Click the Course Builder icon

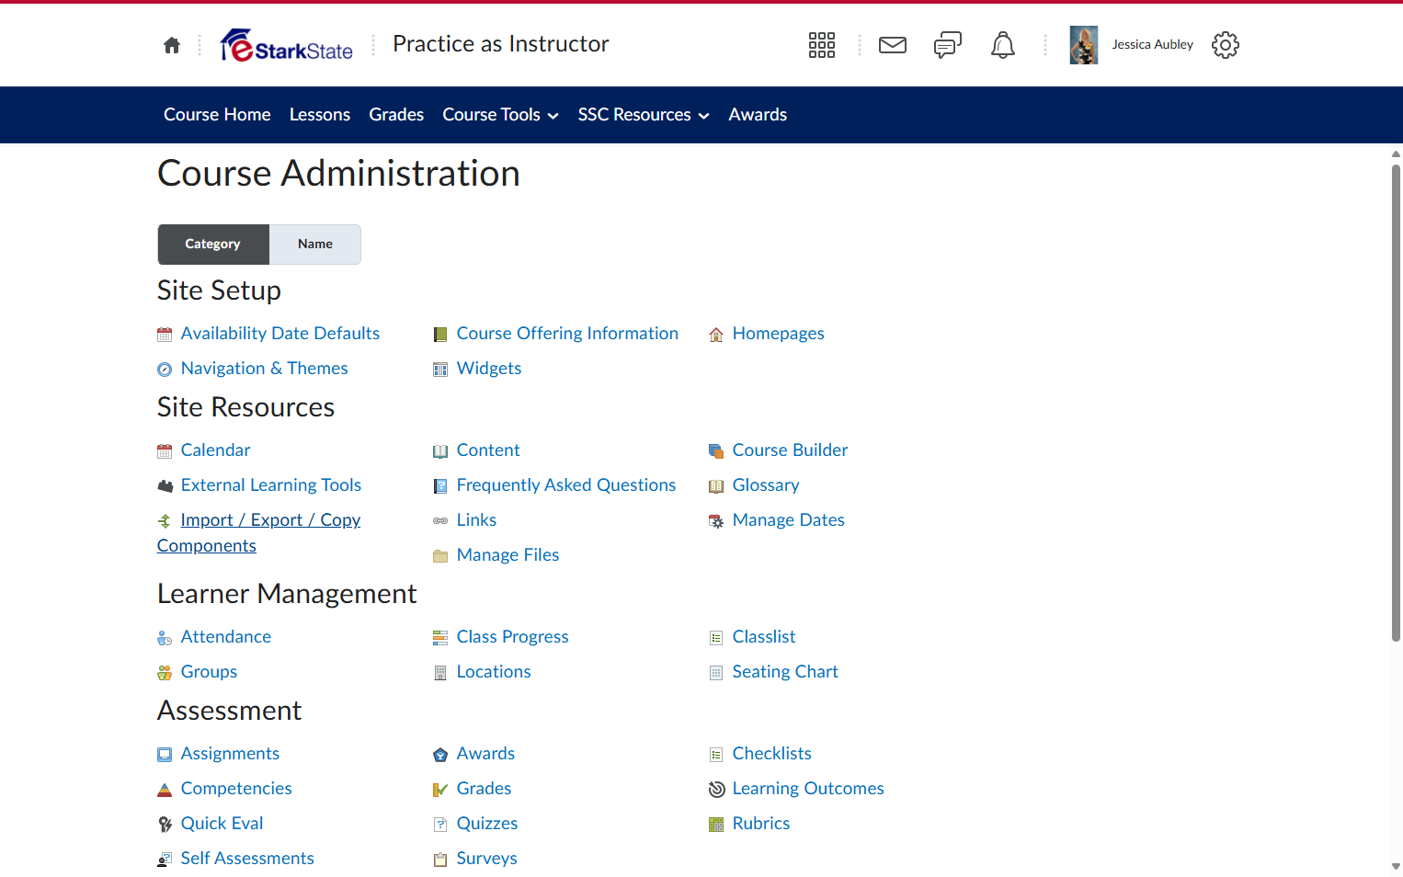[x=716, y=451]
